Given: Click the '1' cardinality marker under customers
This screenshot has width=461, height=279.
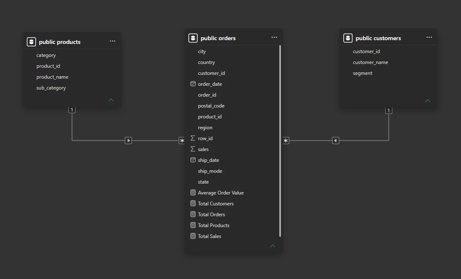Looking at the screenshot, I should pos(389,110).
